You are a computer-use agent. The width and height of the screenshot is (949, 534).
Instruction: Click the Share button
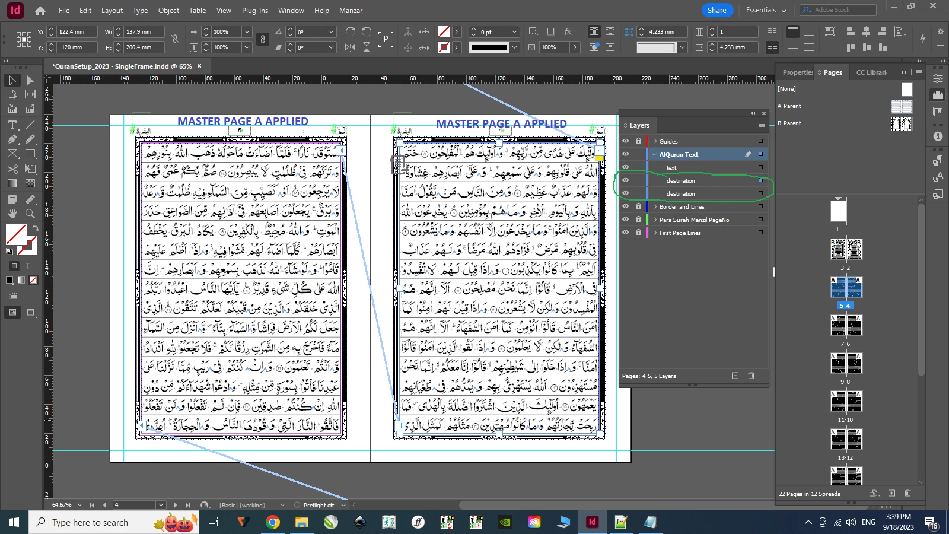click(x=716, y=10)
